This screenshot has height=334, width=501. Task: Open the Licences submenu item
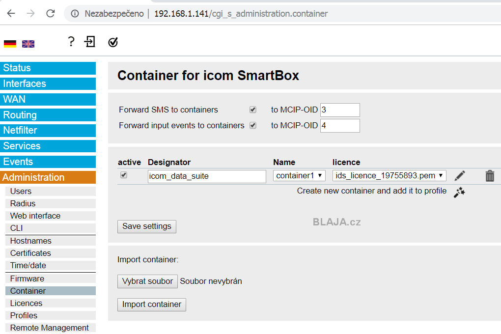[x=51, y=304]
